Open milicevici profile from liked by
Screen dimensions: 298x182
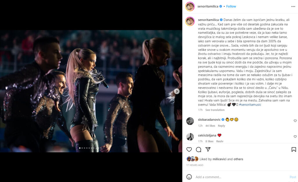coord(219,159)
